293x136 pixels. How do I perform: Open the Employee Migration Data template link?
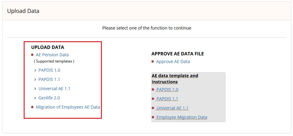(182, 117)
